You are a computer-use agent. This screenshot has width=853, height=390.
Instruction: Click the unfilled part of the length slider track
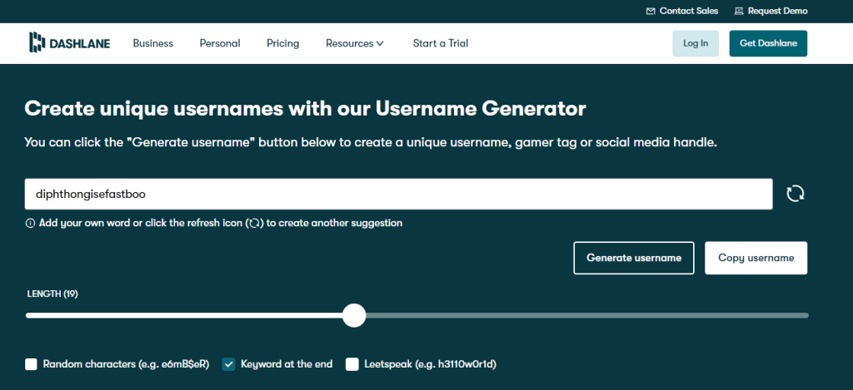click(587, 315)
